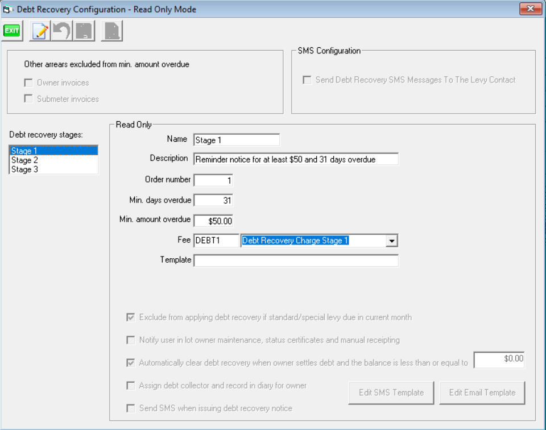
Task: Click the Name field showing Stage 1
Action: (237, 140)
